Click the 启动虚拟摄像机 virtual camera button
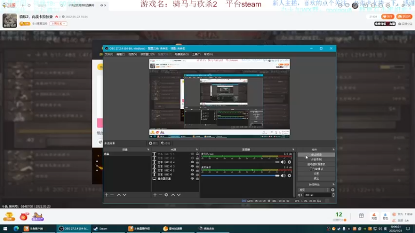This screenshot has height=233, width=415. coord(316,164)
